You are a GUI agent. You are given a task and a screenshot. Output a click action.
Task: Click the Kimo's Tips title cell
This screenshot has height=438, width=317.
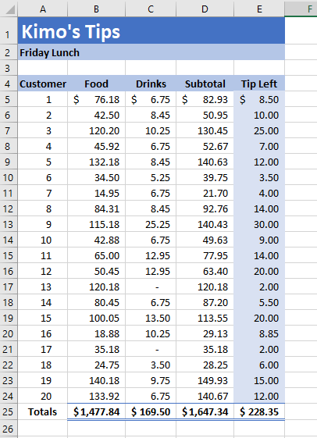click(151, 30)
